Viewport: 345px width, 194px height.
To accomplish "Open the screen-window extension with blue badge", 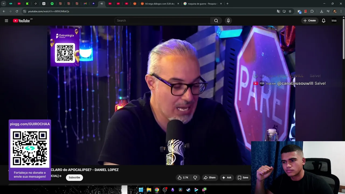I will pos(299,11).
